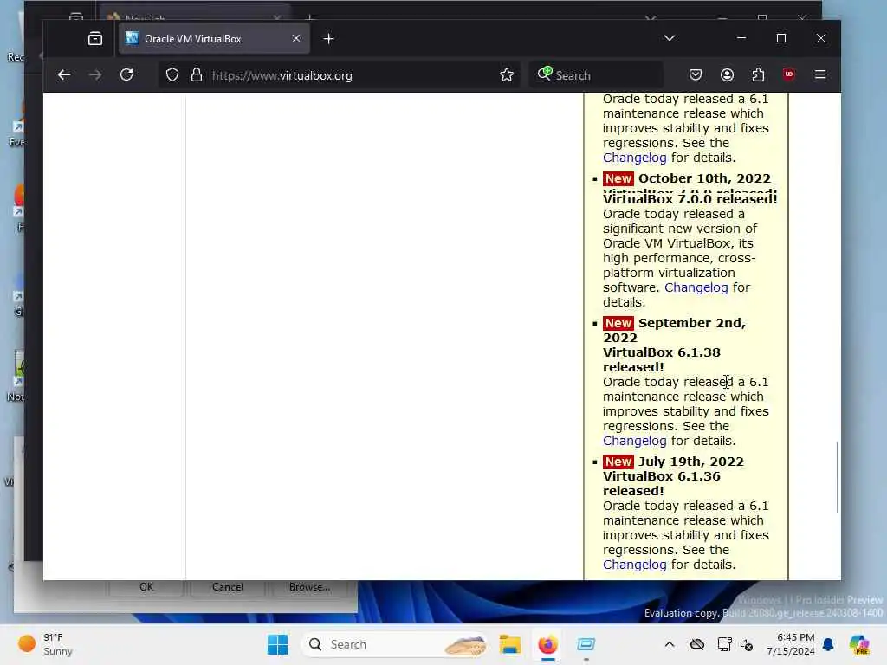Click the site security padlock icon
This screenshot has width=887, height=665.
[197, 74]
